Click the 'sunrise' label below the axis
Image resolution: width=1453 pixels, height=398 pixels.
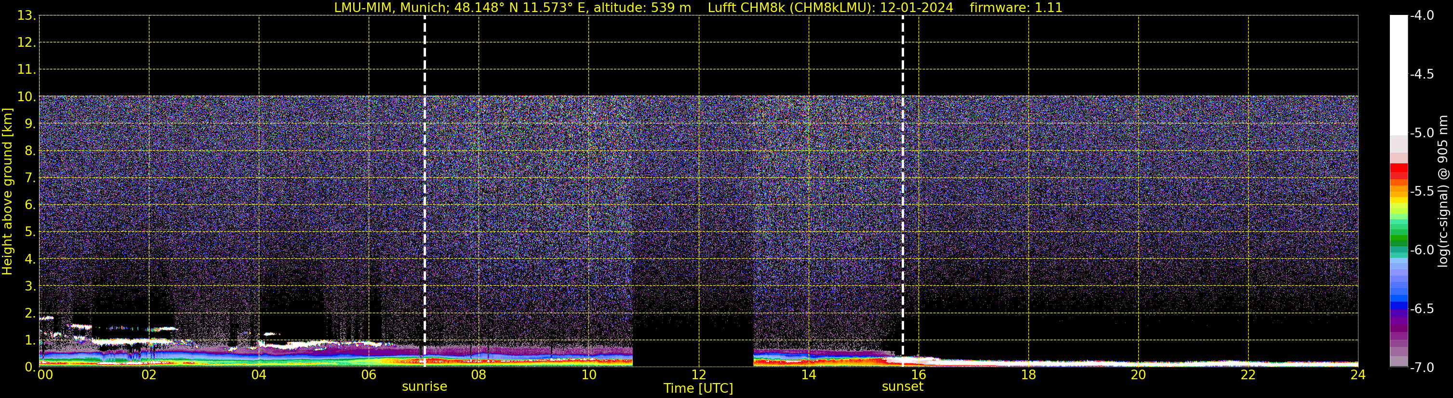click(x=425, y=387)
